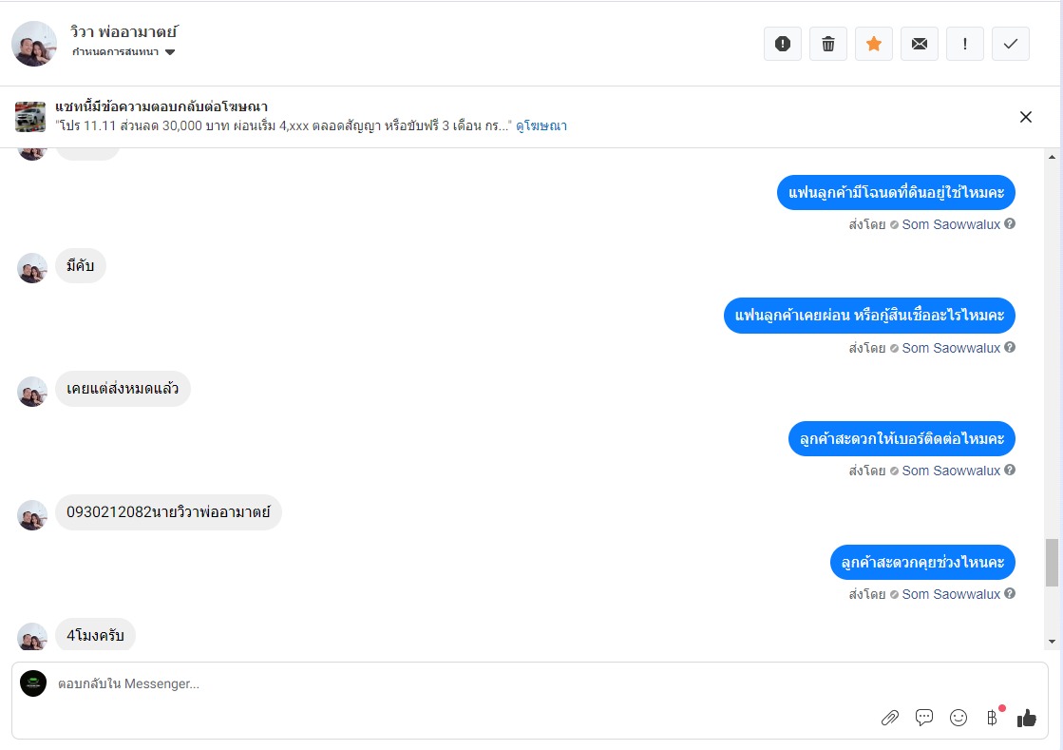The width and height of the screenshot is (1063, 750).
Task: Mark conversation done with checkmark button
Action: click(x=1011, y=44)
